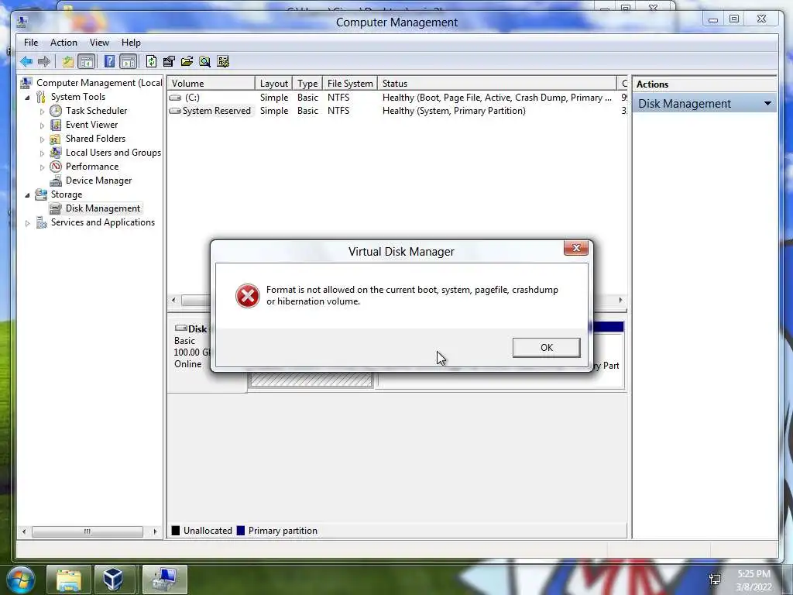The width and height of the screenshot is (793, 595).
Task: Expand the Event Viewer node arrow
Action: click(42, 125)
